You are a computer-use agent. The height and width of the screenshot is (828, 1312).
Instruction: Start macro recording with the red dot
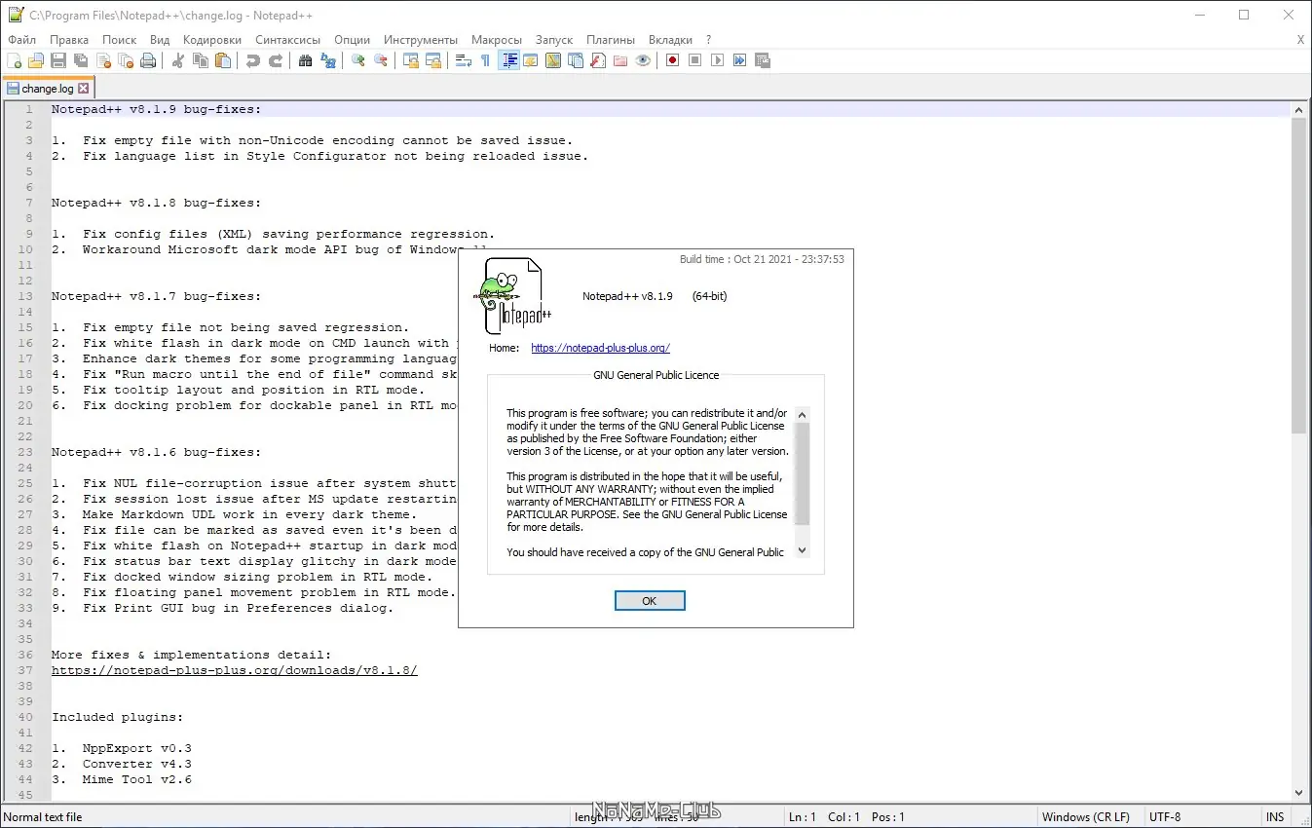click(673, 60)
